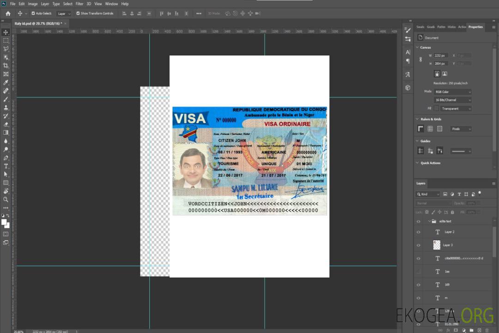Image resolution: width=499 pixels, height=333 pixels.
Task: Select the Zoom tool
Action: click(6, 199)
